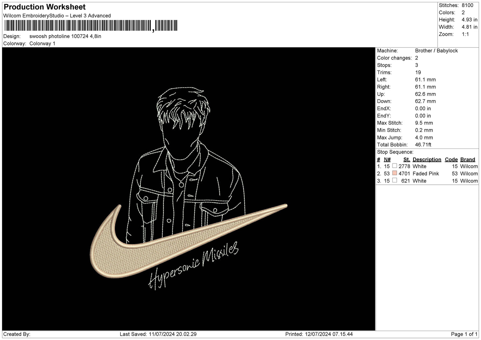Select the 'Production Worksheet' title
The height and width of the screenshot is (340, 481).
coord(45,7)
